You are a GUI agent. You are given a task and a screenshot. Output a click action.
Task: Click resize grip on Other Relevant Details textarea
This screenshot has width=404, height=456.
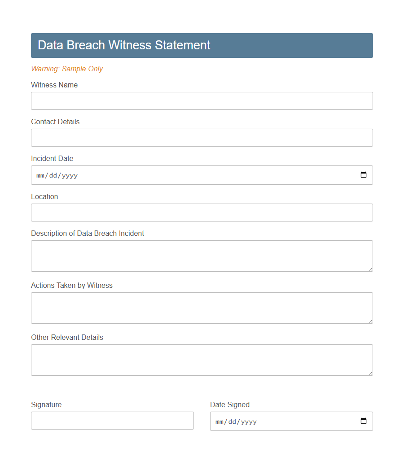click(371, 373)
